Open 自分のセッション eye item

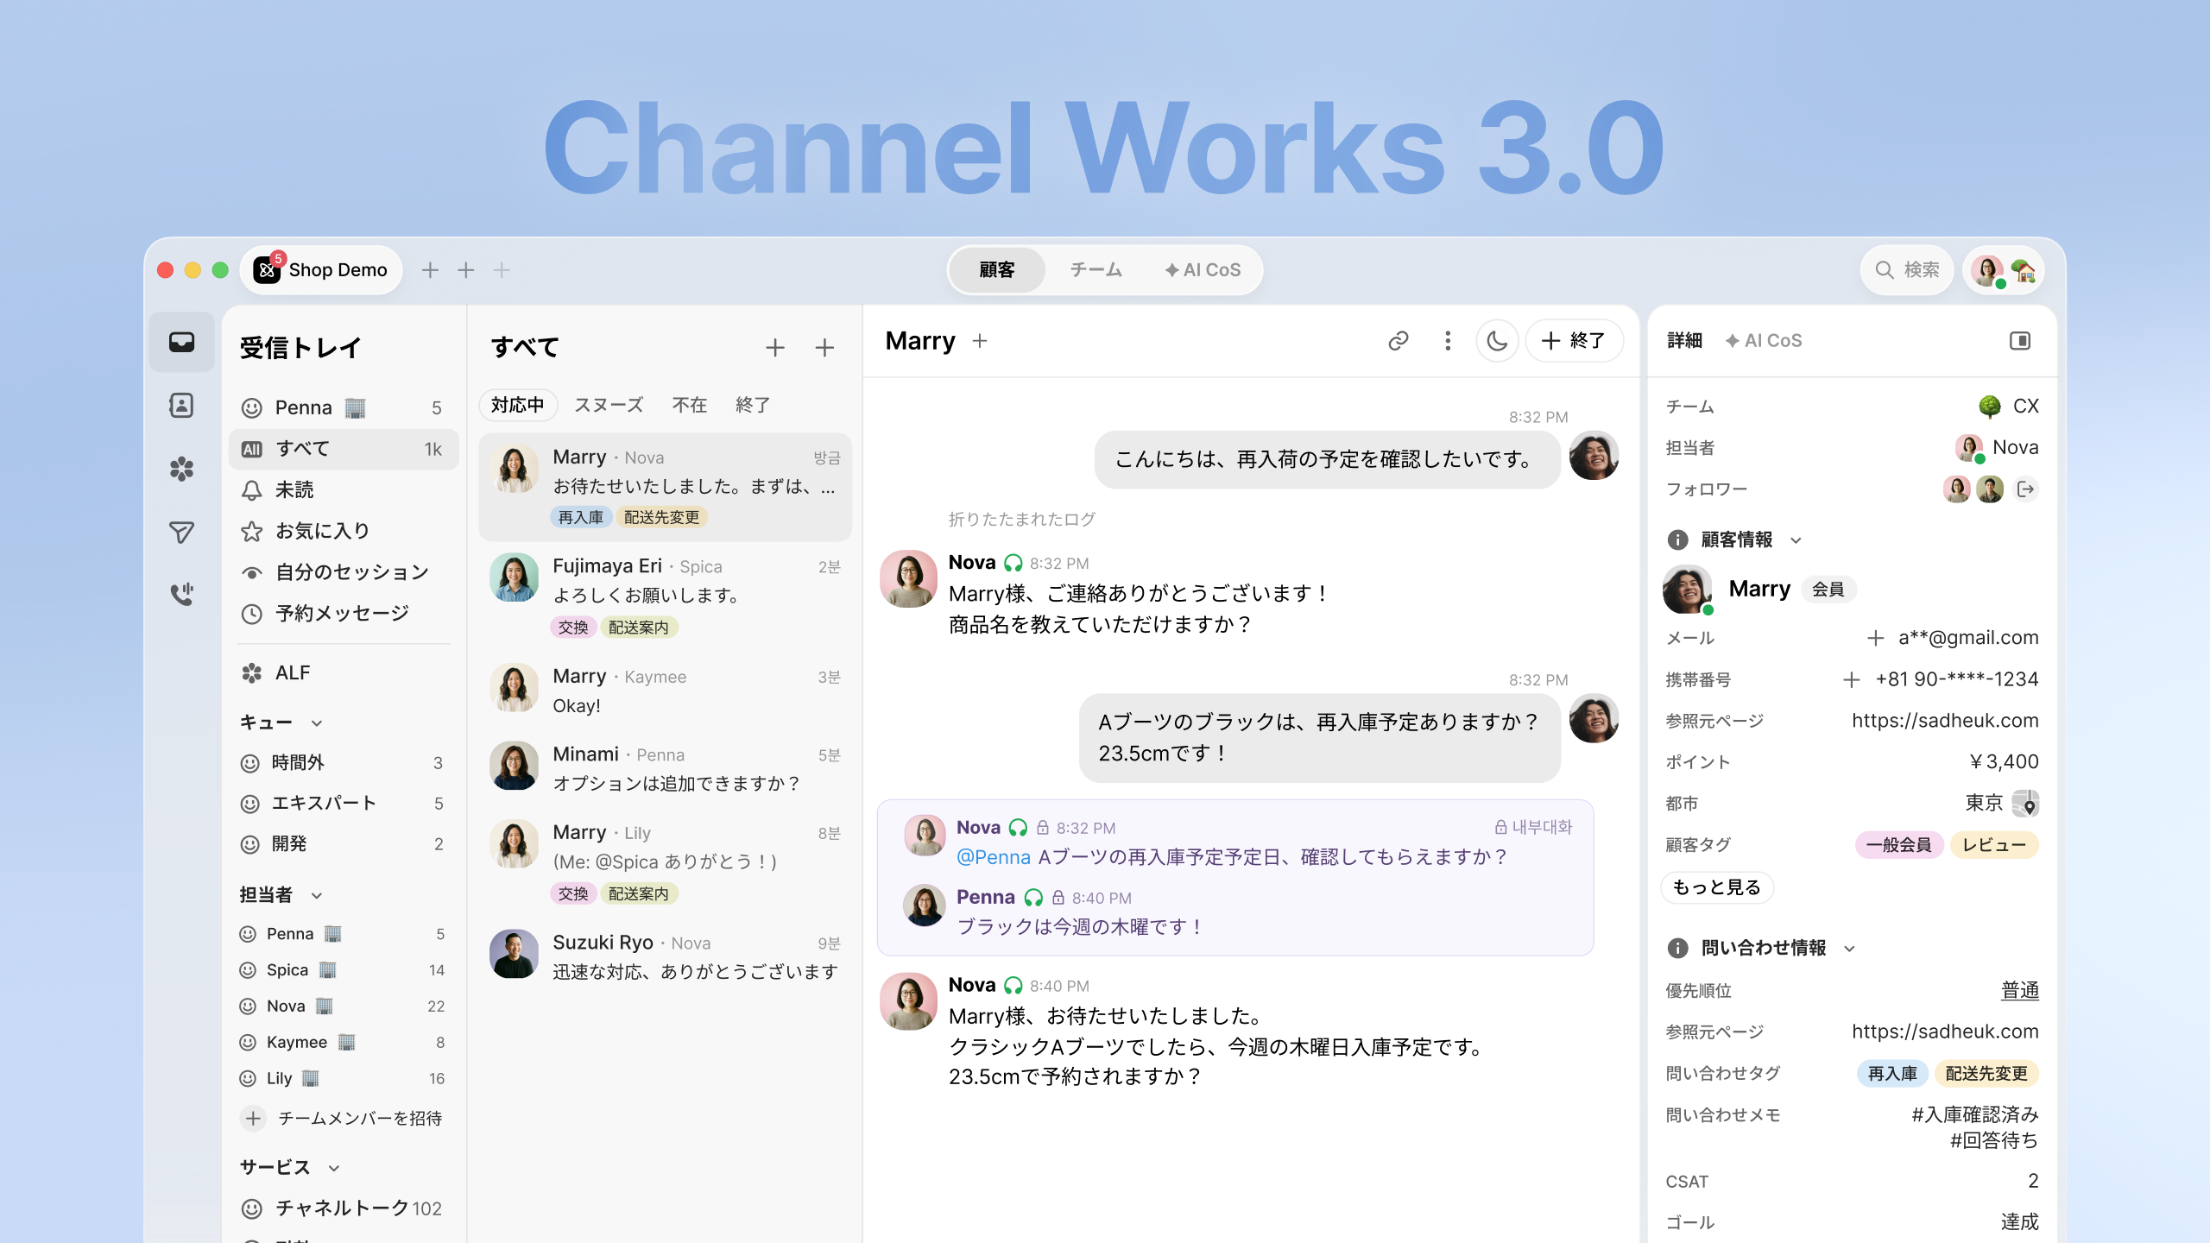[x=344, y=572]
